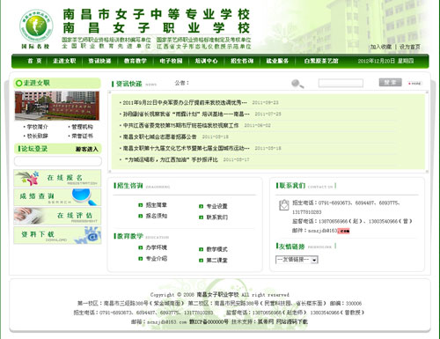
Task: Click the arrow icon before 联系我们 link
Action: click(201, 217)
